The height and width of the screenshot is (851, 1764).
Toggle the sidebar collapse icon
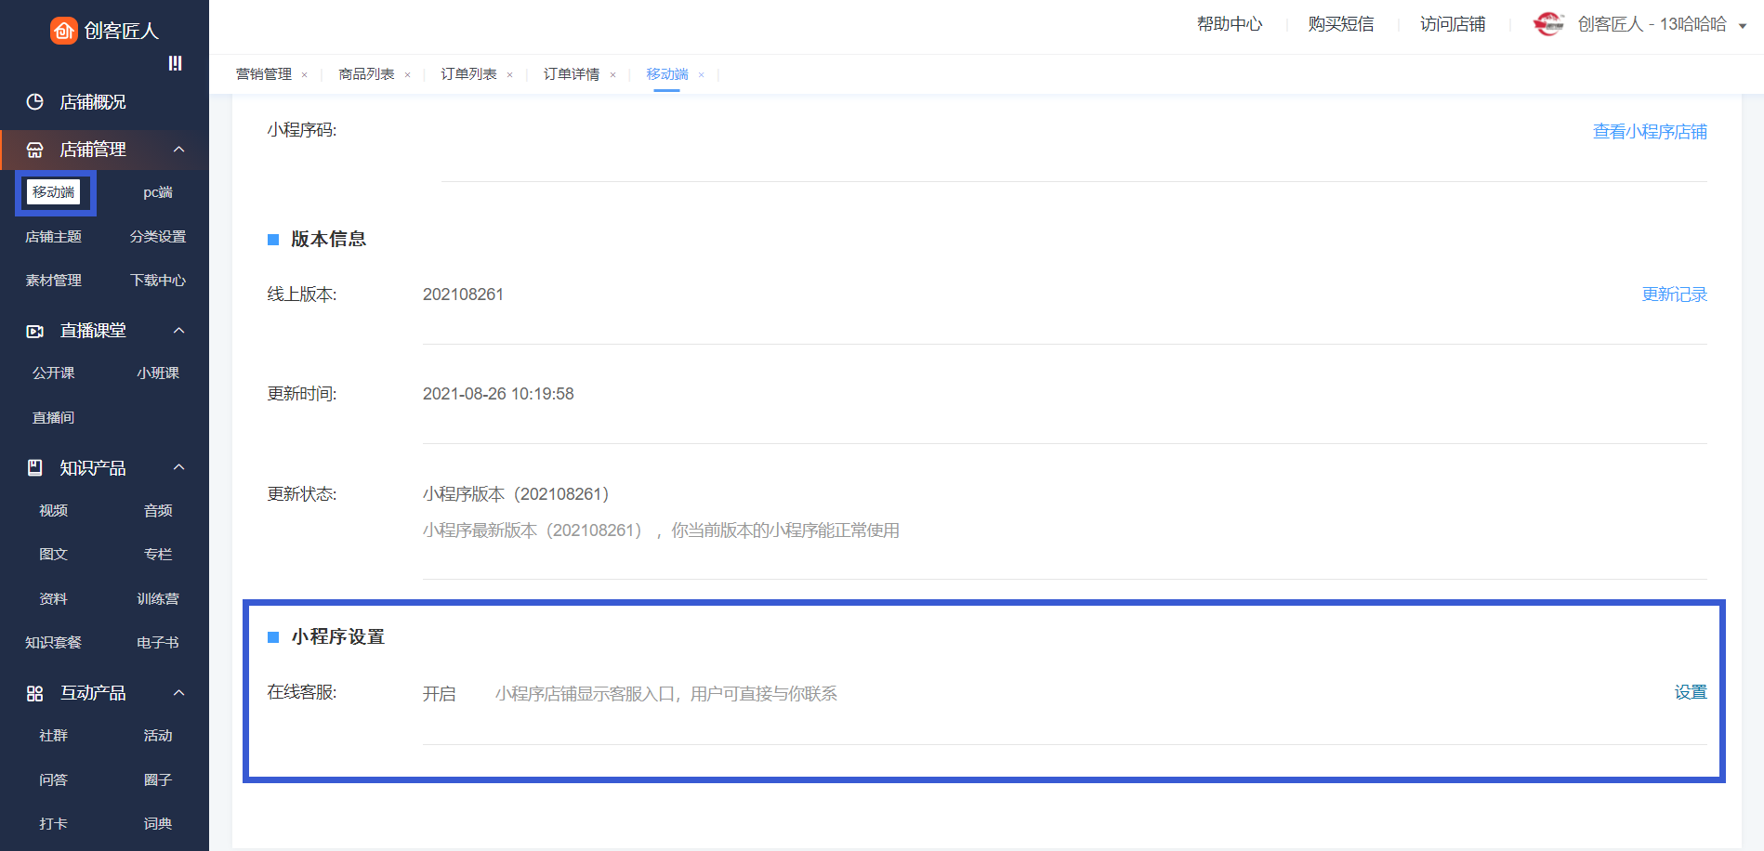(x=175, y=63)
